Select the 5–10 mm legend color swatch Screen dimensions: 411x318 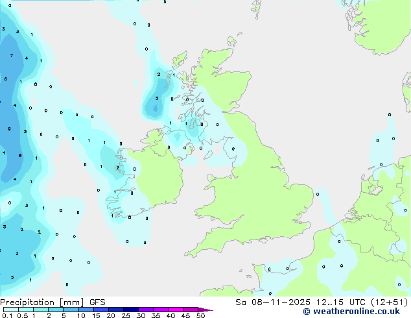click(71, 310)
